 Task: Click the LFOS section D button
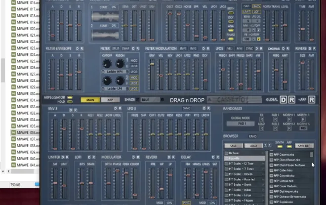(x=257, y=48)
